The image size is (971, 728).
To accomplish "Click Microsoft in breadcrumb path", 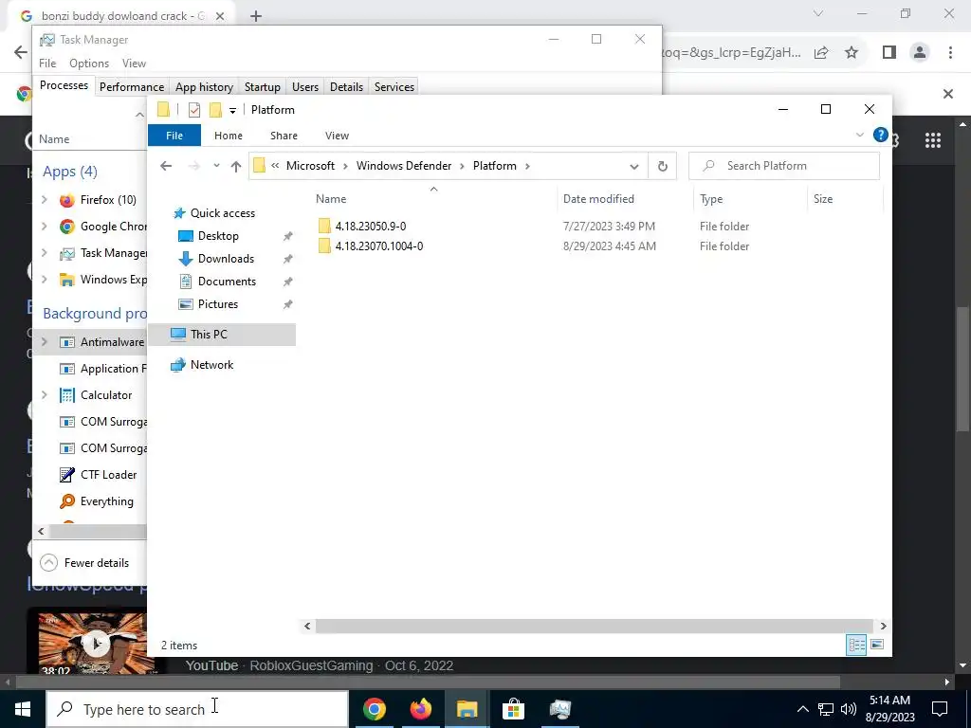I will [x=310, y=166].
